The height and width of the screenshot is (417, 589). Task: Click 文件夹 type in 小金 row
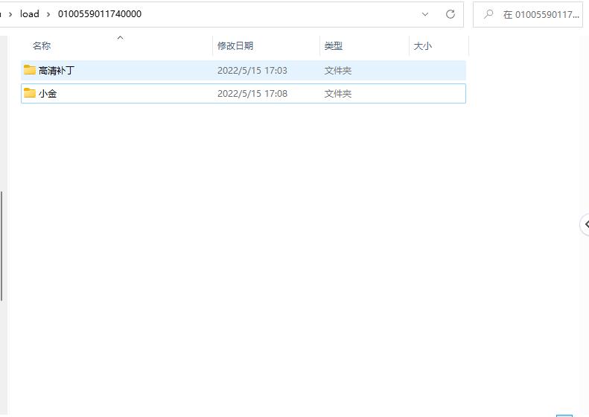pyautogui.click(x=338, y=94)
